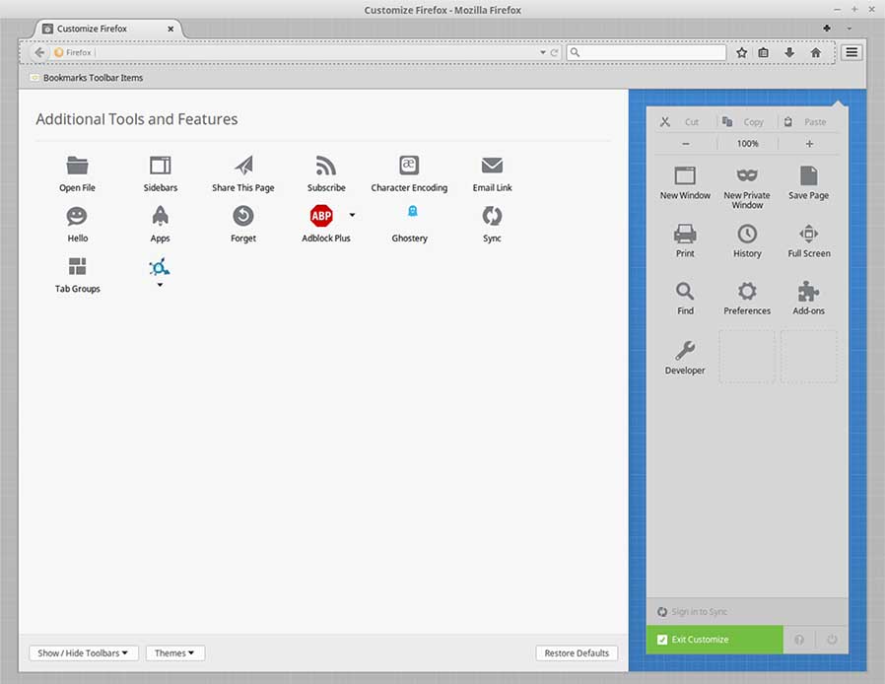Select the Ghostery ghost icon
The width and height of the screenshot is (885, 684).
413,211
